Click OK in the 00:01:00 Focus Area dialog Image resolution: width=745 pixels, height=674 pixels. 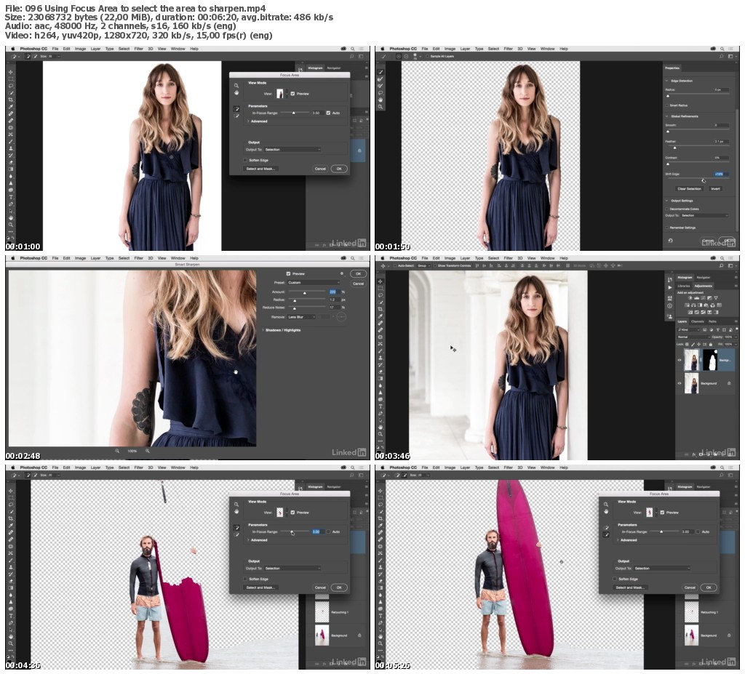pyautogui.click(x=339, y=169)
